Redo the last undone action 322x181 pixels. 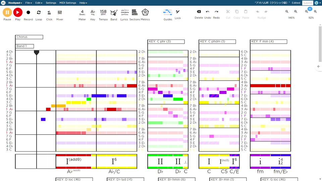(x=216, y=12)
